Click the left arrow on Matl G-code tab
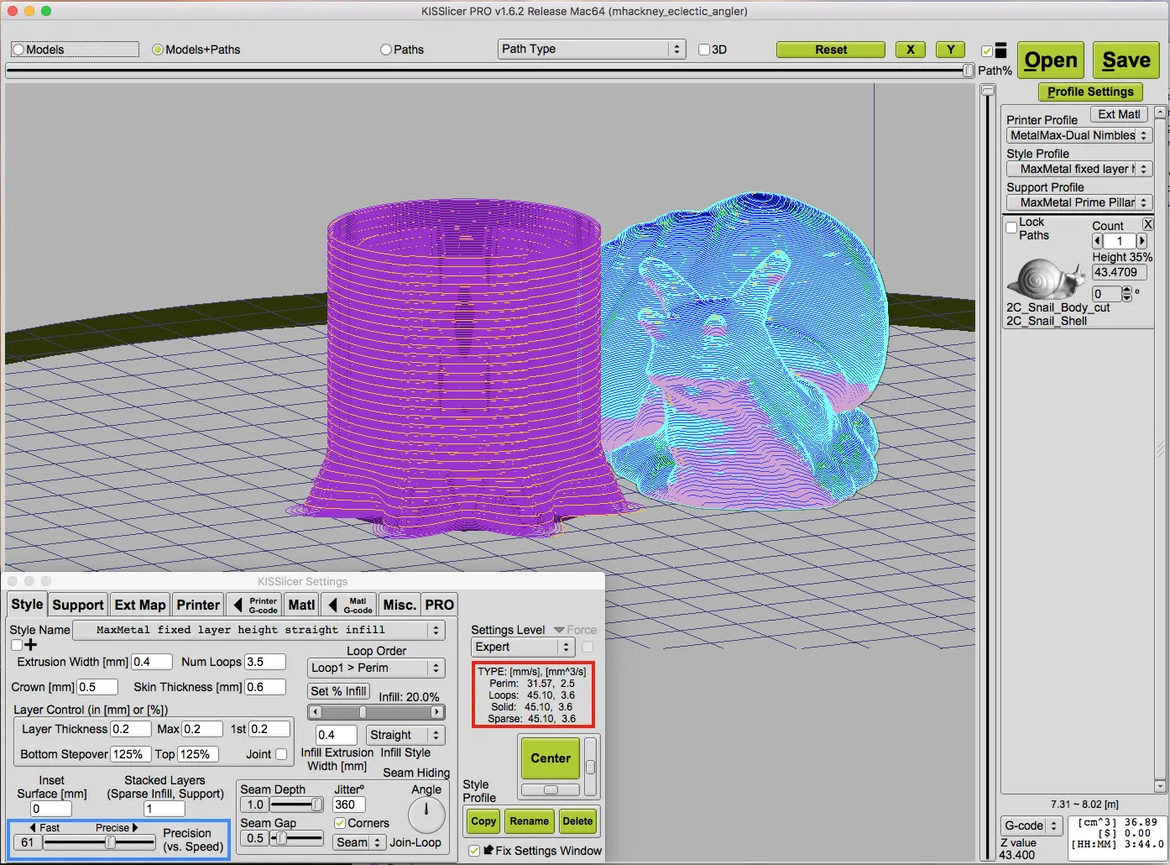This screenshot has height=865, width=1170. coord(333,605)
